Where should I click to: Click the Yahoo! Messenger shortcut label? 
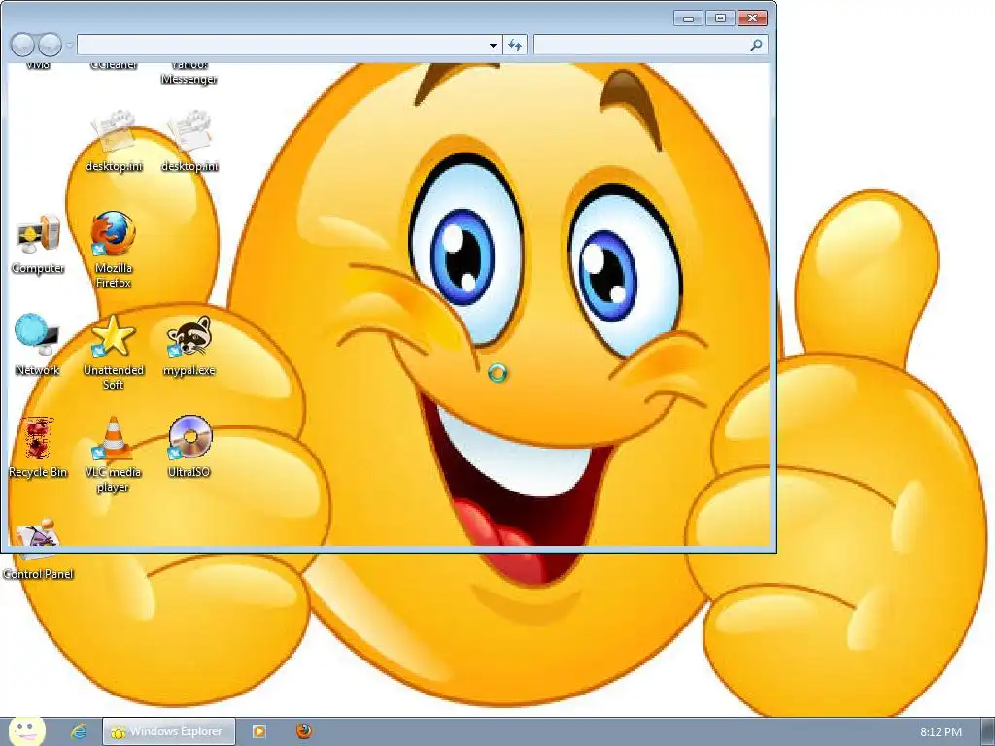click(189, 72)
